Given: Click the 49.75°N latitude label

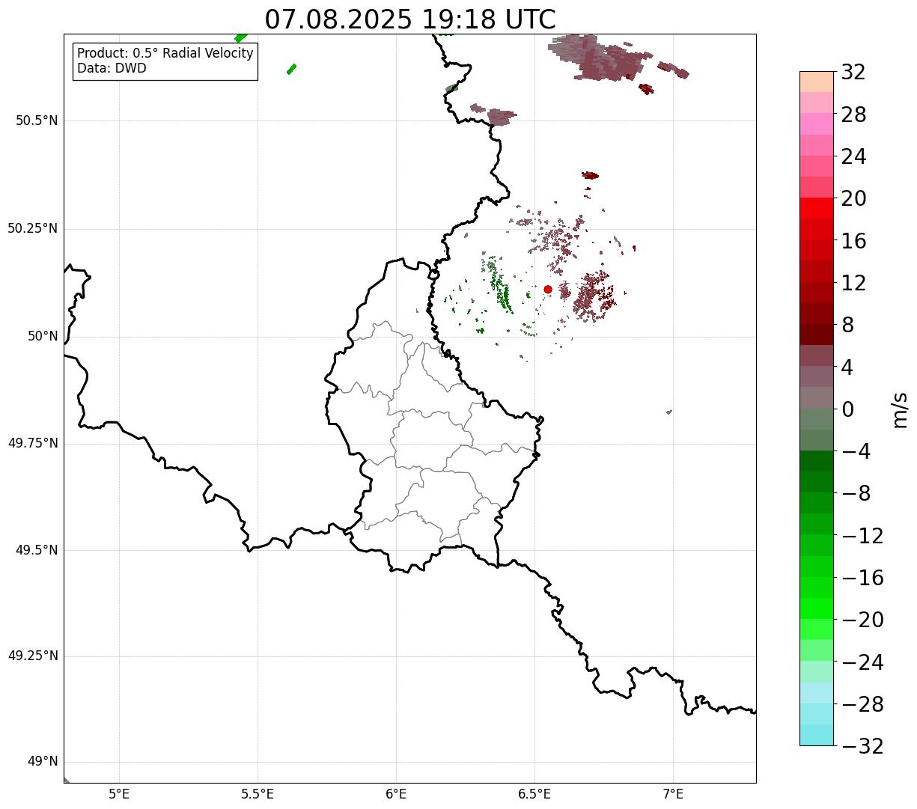Looking at the screenshot, I should (x=33, y=443).
